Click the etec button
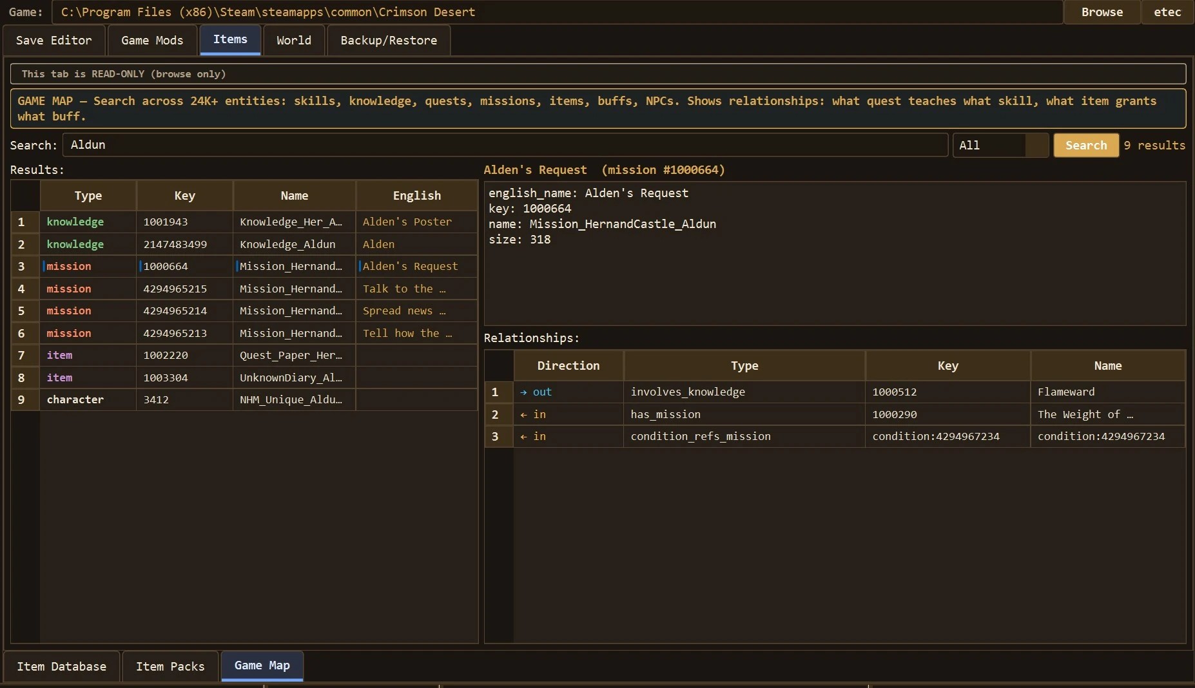 click(x=1167, y=12)
